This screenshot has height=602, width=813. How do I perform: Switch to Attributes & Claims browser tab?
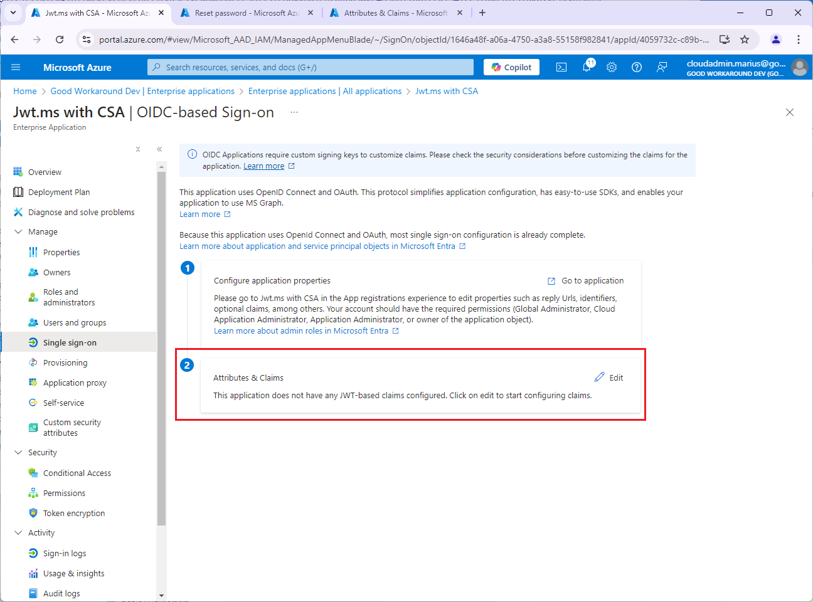pyautogui.click(x=395, y=13)
